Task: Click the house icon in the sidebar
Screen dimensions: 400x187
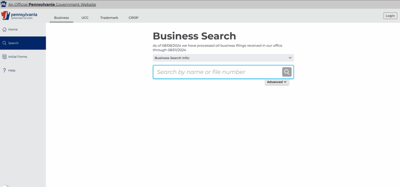Action: [x=4, y=30]
